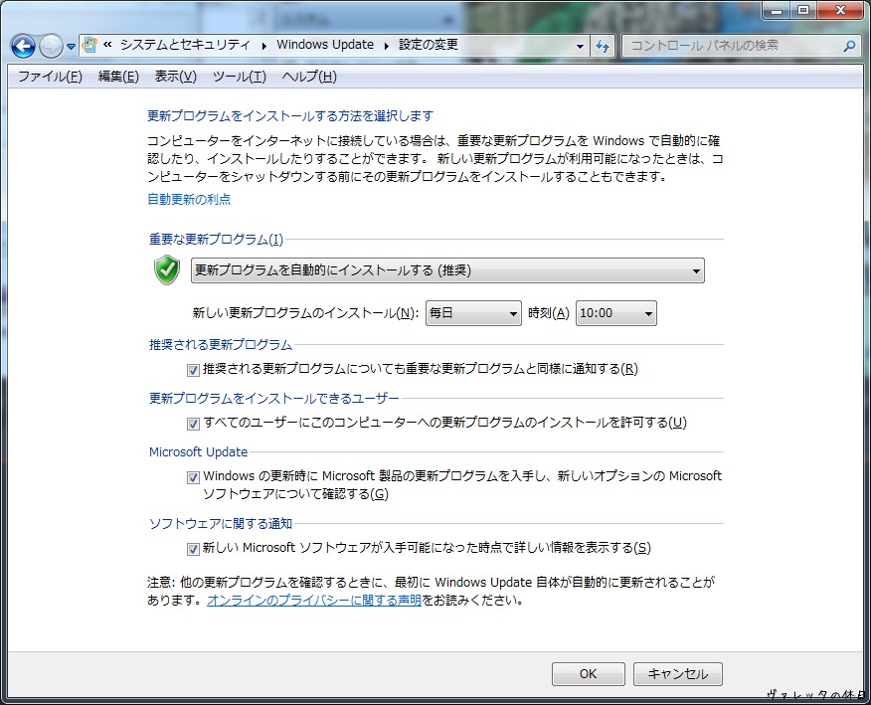Click the Forward navigation arrow
This screenshot has width=871, height=705.
tap(51, 46)
